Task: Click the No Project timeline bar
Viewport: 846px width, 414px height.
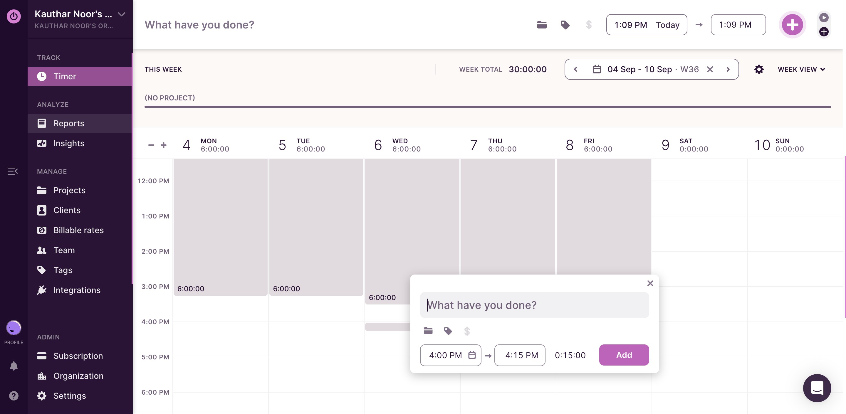Action: pyautogui.click(x=487, y=107)
